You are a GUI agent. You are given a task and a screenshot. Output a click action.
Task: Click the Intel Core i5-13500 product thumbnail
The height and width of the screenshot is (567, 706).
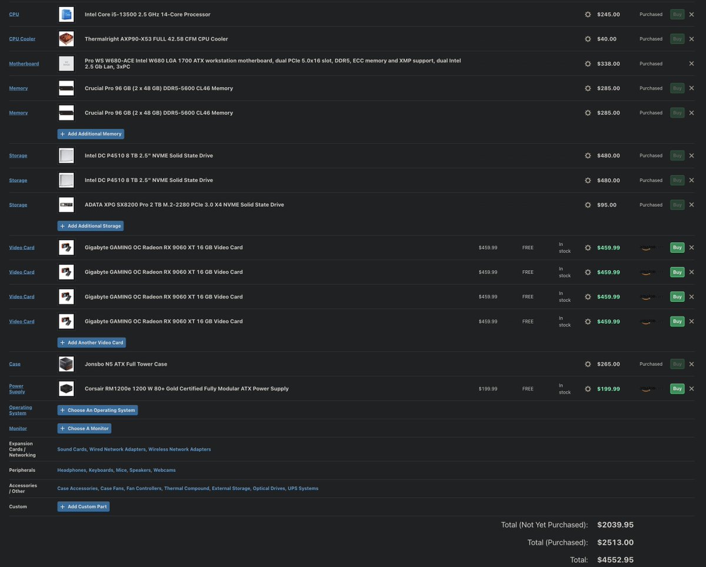(x=66, y=14)
